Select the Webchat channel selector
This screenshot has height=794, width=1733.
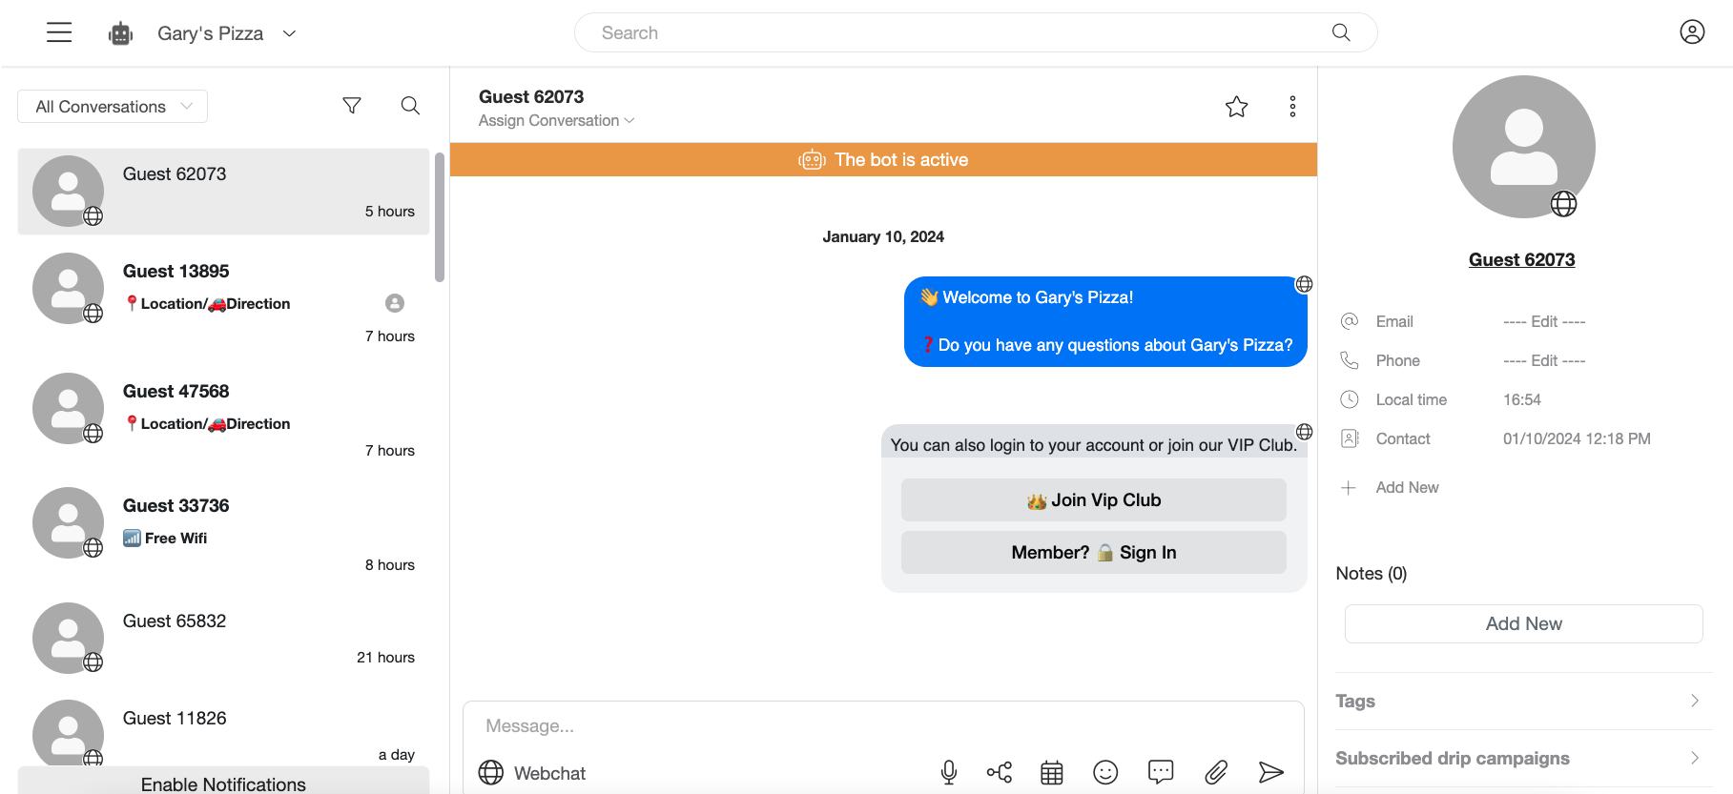(x=532, y=773)
